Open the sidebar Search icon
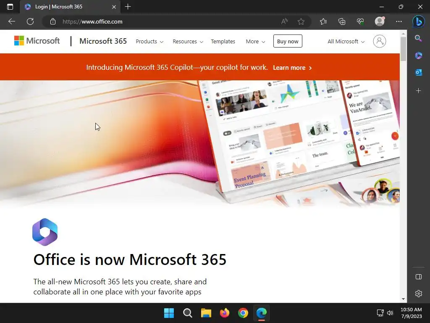Image resolution: width=430 pixels, height=323 pixels. coord(419,38)
